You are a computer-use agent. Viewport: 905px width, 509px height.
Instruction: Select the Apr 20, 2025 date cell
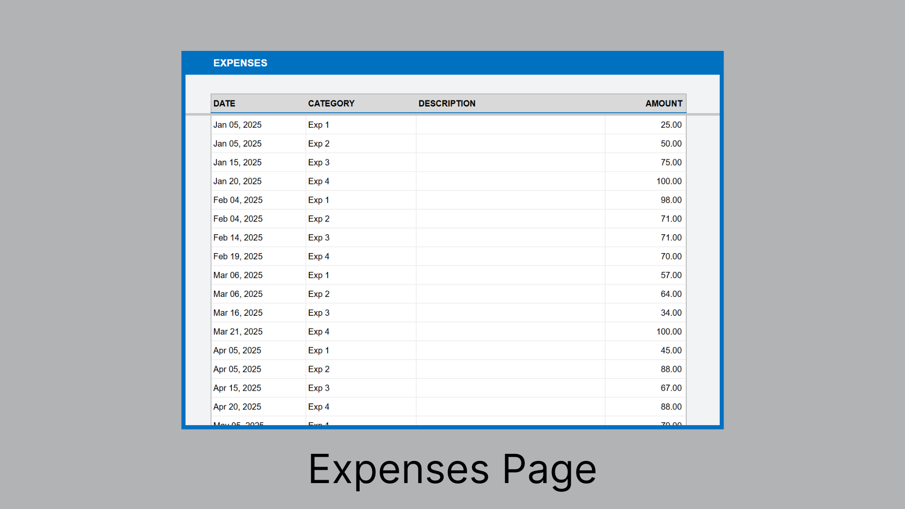click(x=237, y=407)
